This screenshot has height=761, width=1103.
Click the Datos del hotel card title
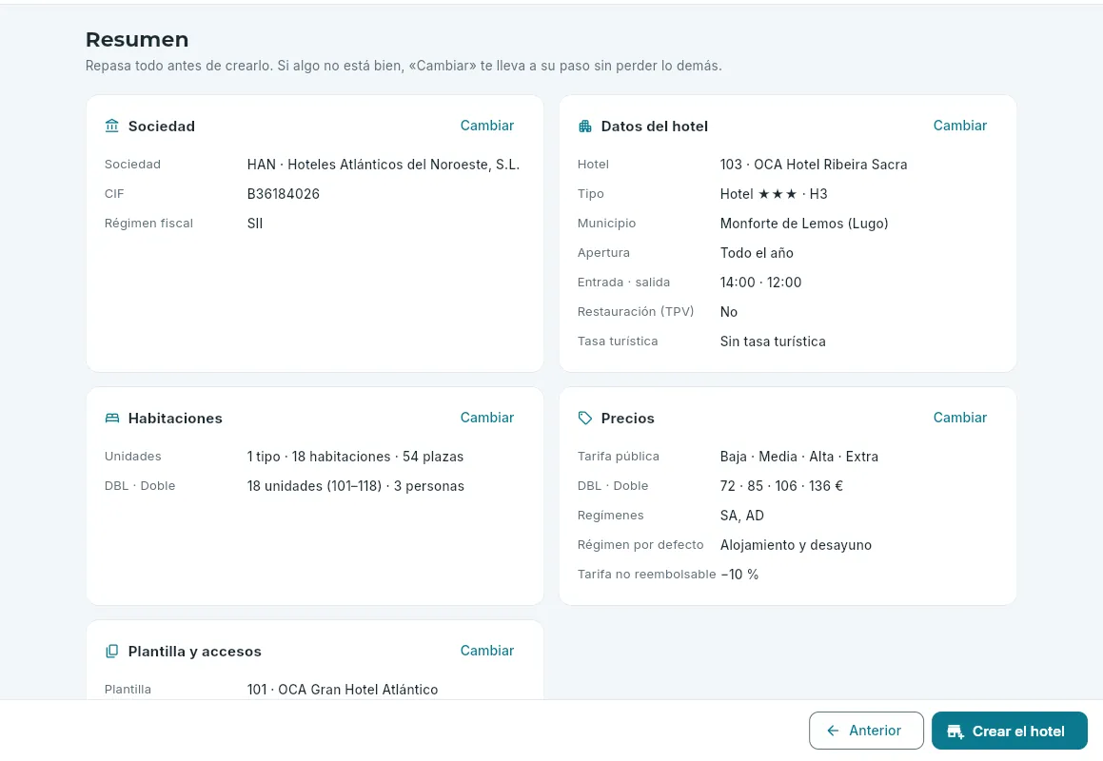click(x=654, y=127)
